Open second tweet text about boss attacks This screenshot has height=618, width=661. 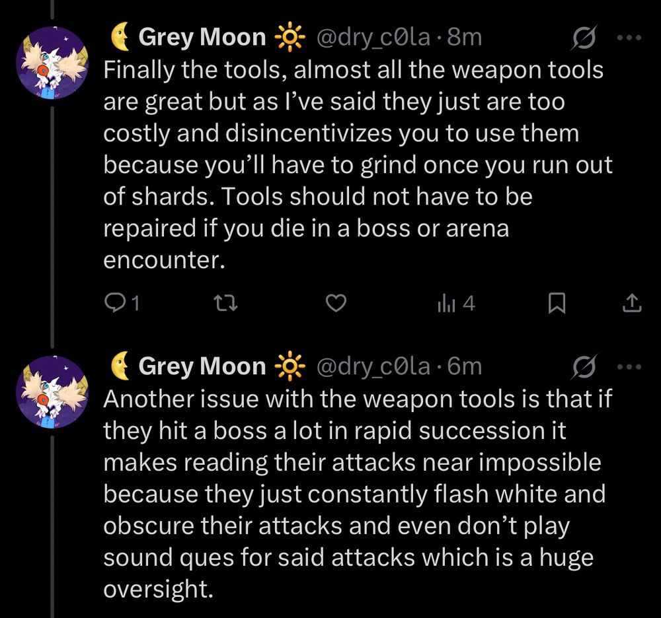click(350, 494)
